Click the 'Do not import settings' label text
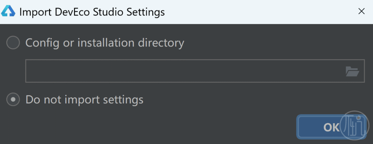373x144 pixels. tap(85, 100)
